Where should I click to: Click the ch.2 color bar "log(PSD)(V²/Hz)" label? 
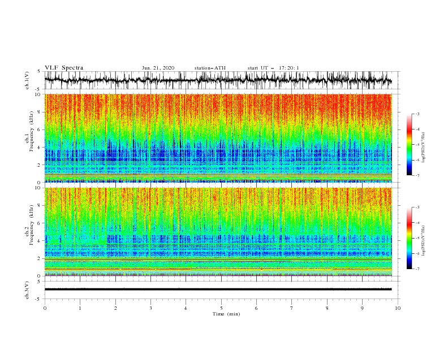[423, 240]
